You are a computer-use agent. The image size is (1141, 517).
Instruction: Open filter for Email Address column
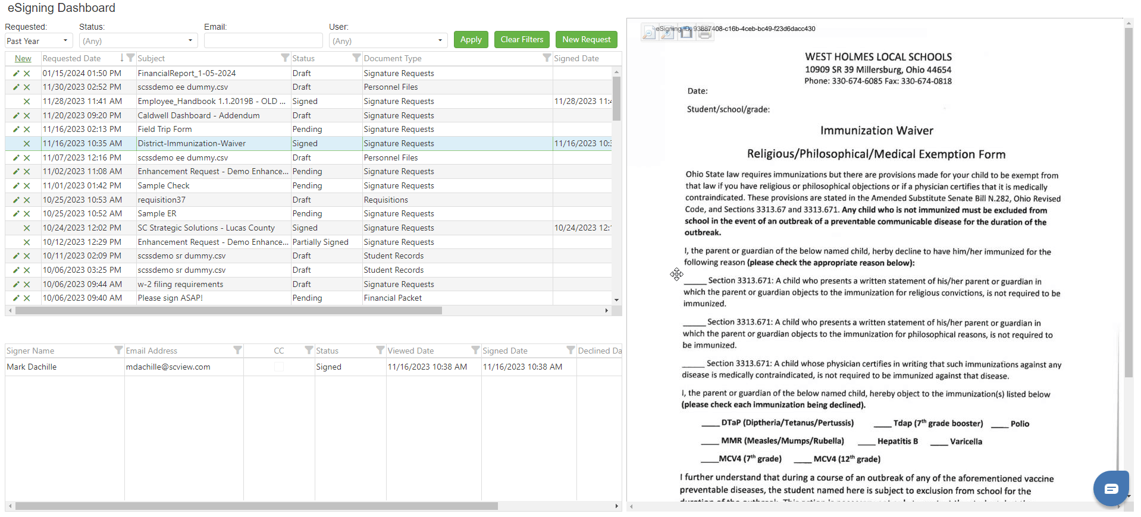237,350
